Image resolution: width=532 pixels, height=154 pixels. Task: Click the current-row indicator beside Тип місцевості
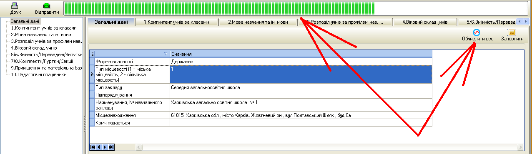92,74
